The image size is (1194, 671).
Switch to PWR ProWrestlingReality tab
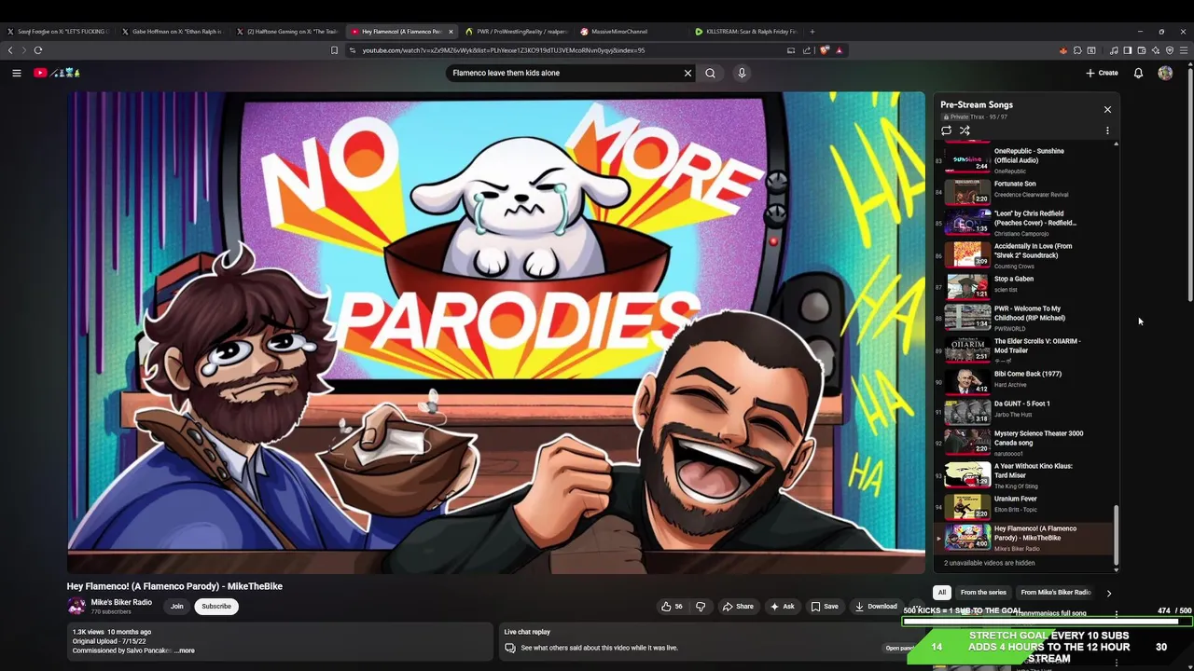click(517, 32)
